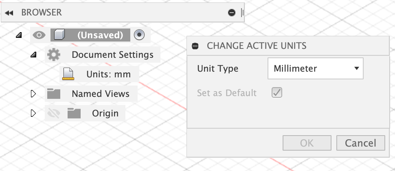The width and height of the screenshot is (395, 171).
Task: Click the component cube icon beside (Unsaved)
Action: 59,35
